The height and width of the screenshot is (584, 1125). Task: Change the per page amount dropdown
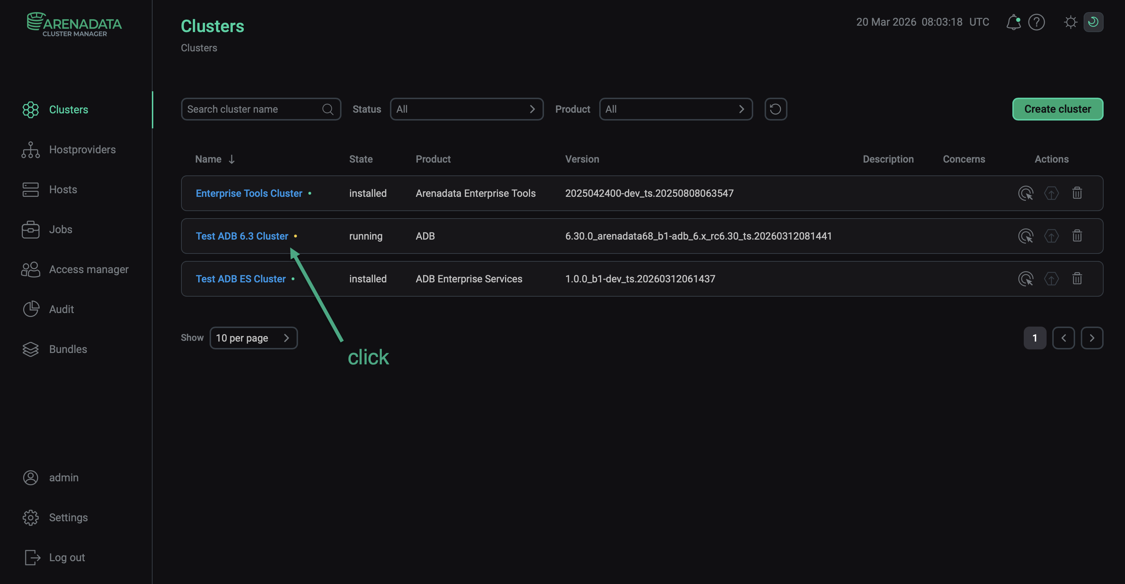(254, 338)
